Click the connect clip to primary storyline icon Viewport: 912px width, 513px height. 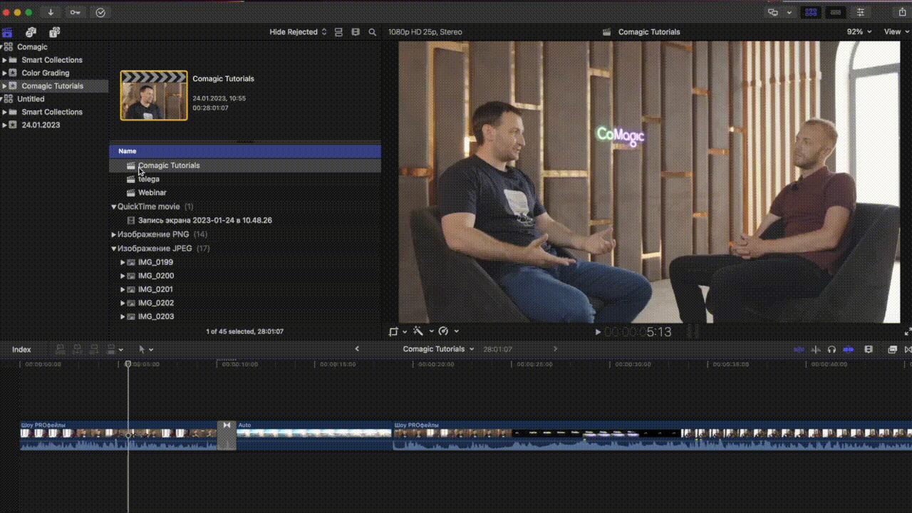pos(60,349)
